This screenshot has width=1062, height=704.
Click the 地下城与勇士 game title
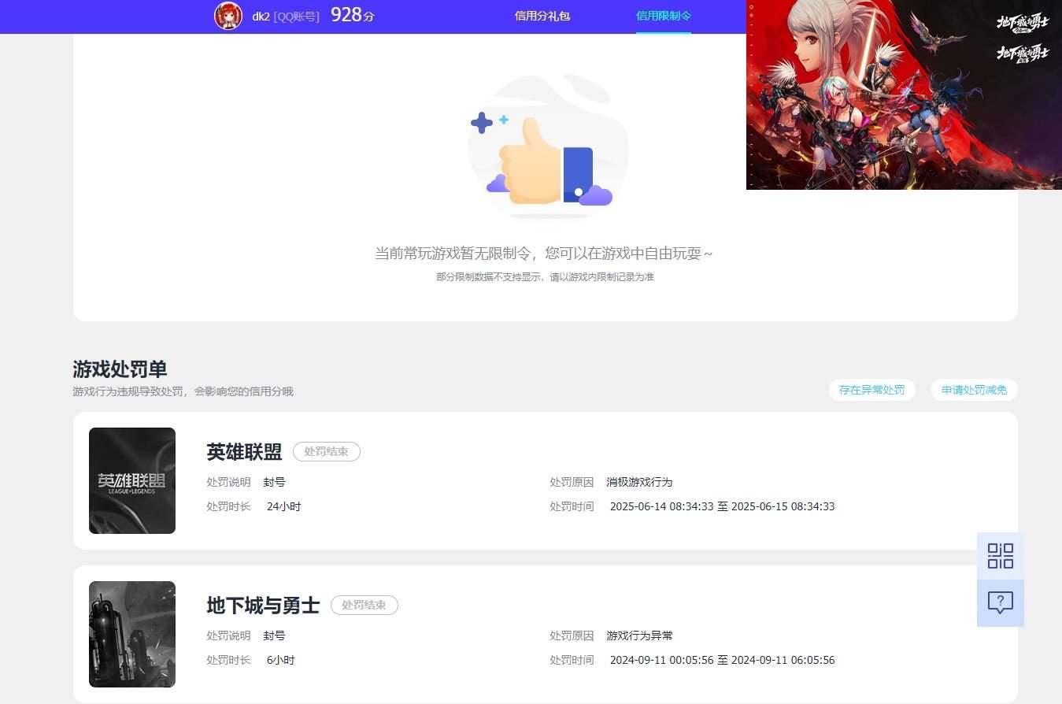(x=263, y=606)
